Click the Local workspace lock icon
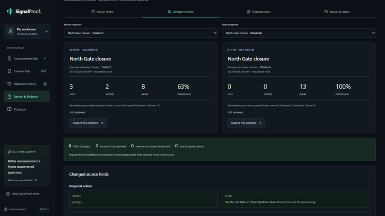385x216 pixels. (6, 209)
